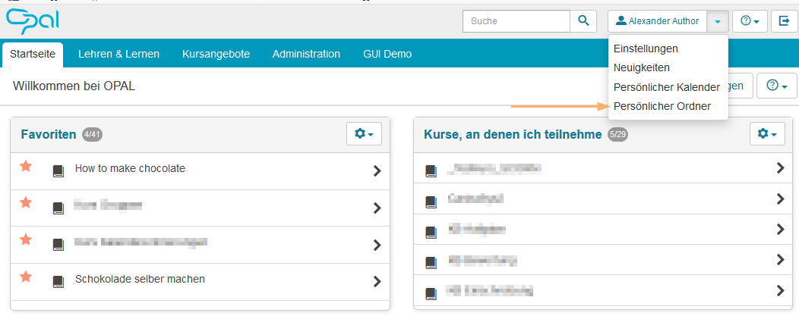Click Kurse, an denen ich teilnehme heading
Viewport: 799px width, 319px height.
(x=513, y=134)
